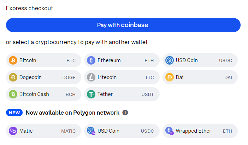Image resolution: width=248 pixels, height=145 pixels.
Task: Click the purple Matic logo icon
Action: pyautogui.click(x=13, y=131)
